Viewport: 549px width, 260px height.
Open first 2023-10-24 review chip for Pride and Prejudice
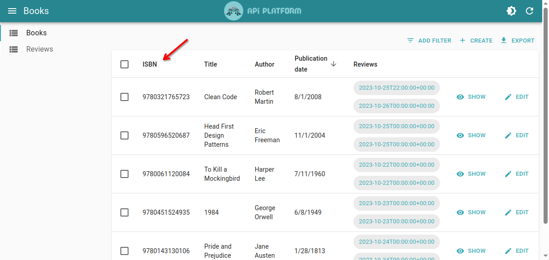[x=396, y=242]
